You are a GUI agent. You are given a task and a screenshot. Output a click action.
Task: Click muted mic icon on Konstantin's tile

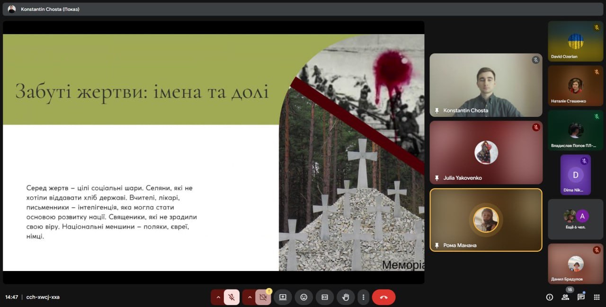(535, 60)
